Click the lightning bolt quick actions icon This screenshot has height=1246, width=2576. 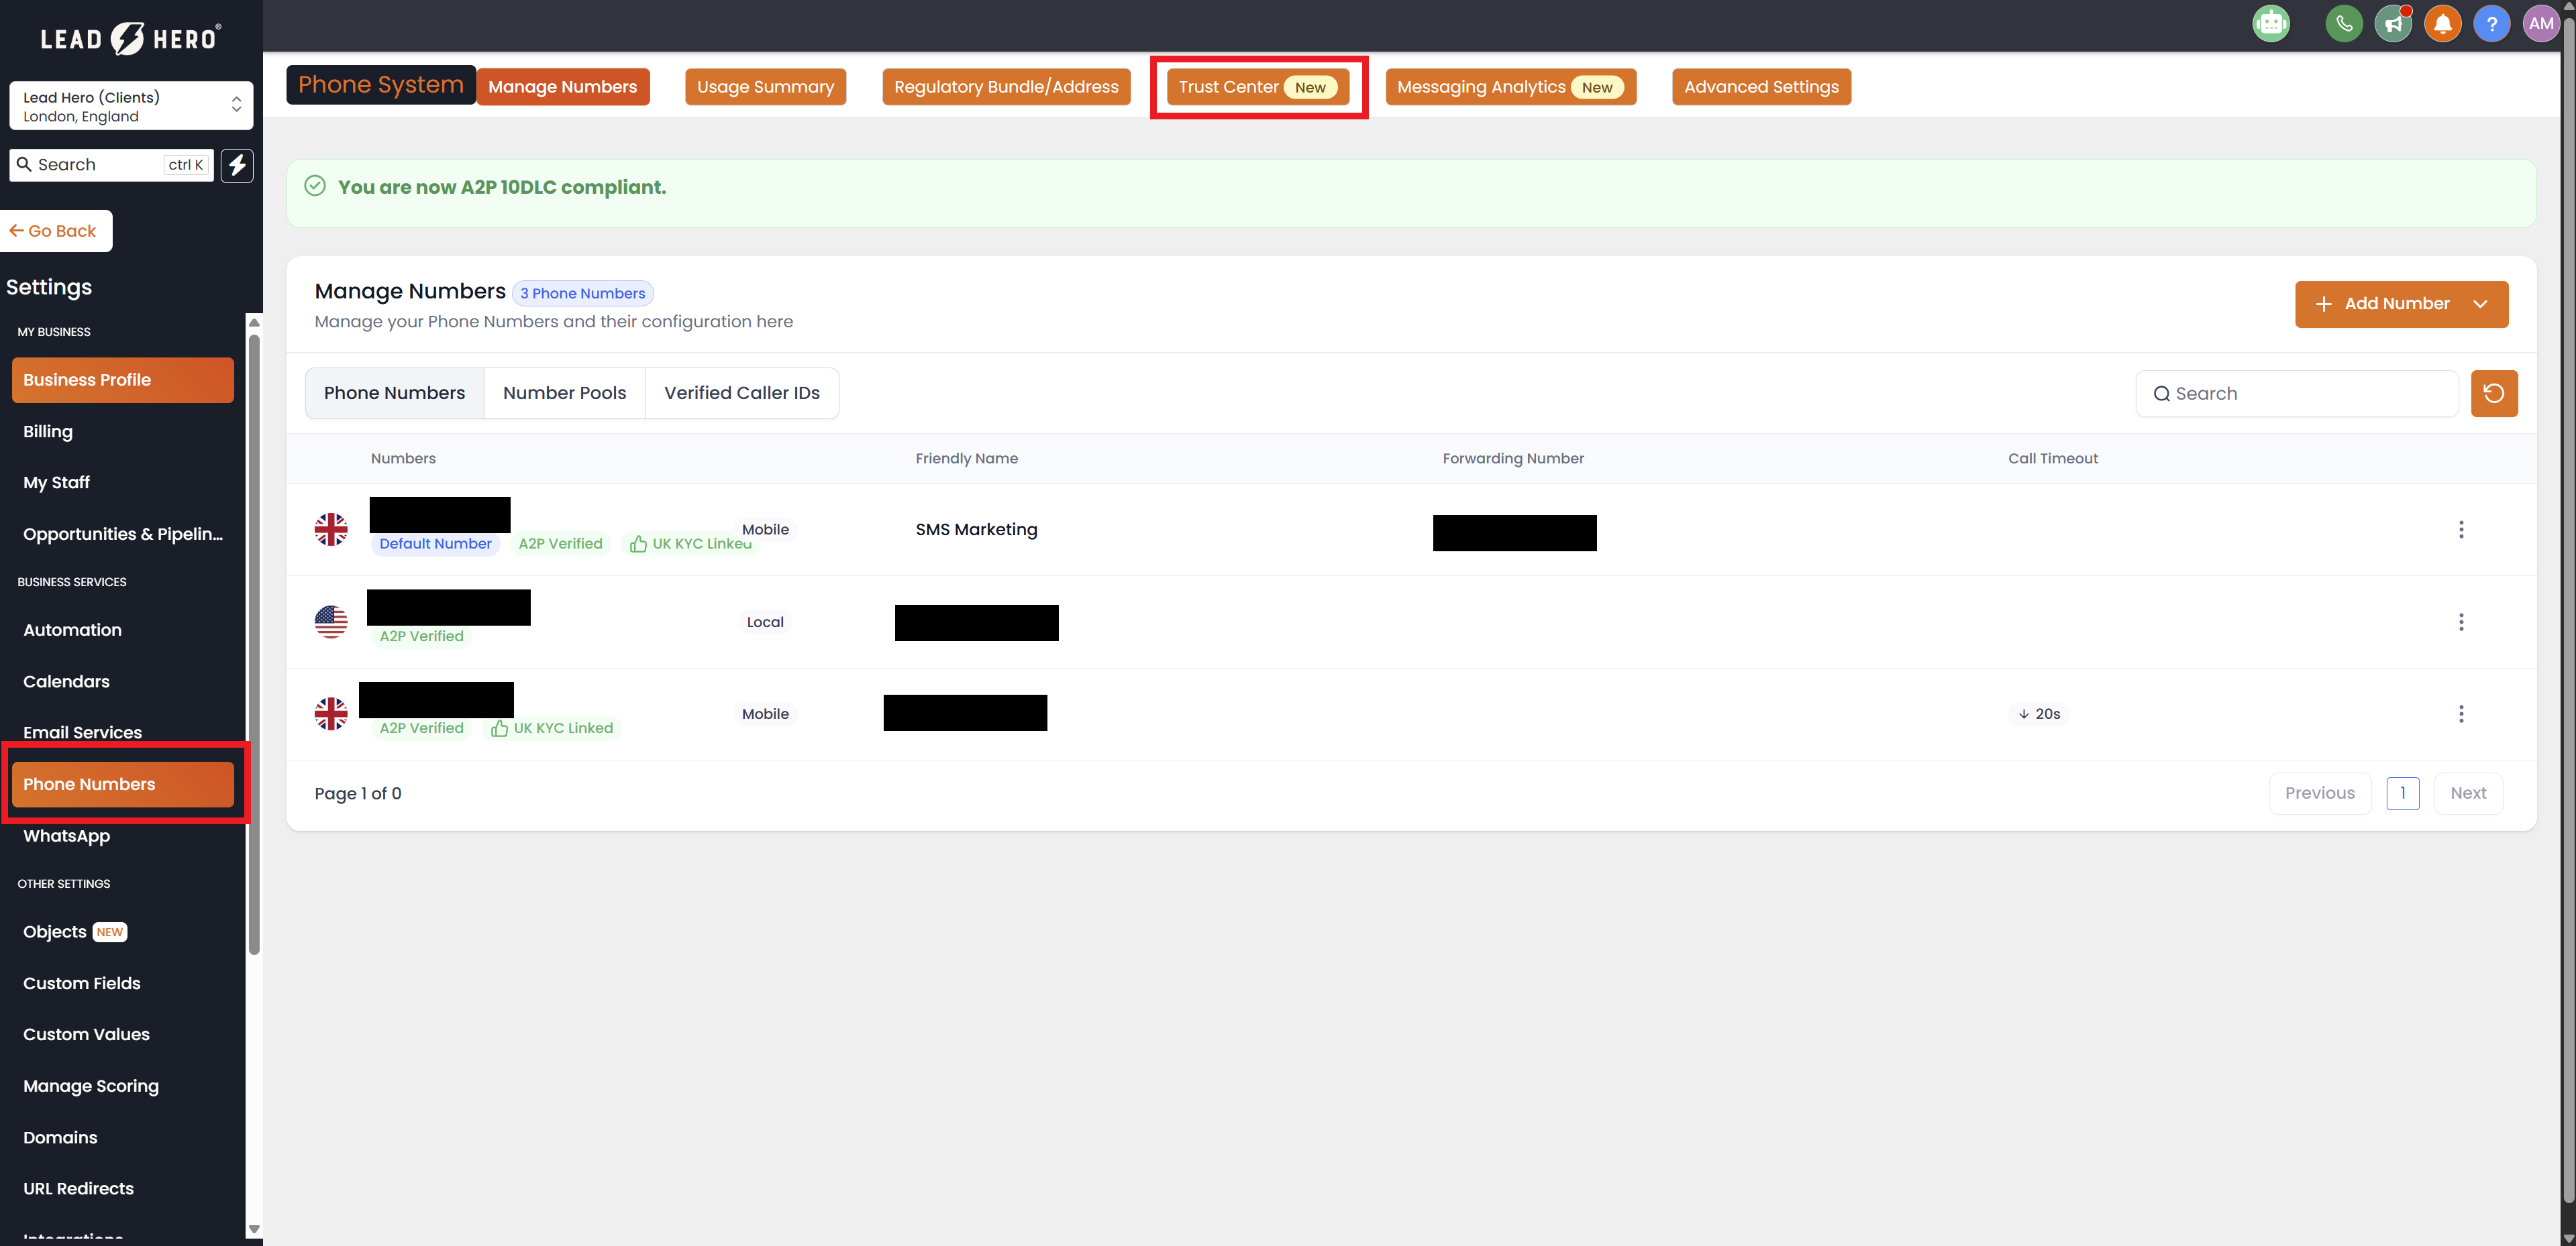tap(237, 165)
